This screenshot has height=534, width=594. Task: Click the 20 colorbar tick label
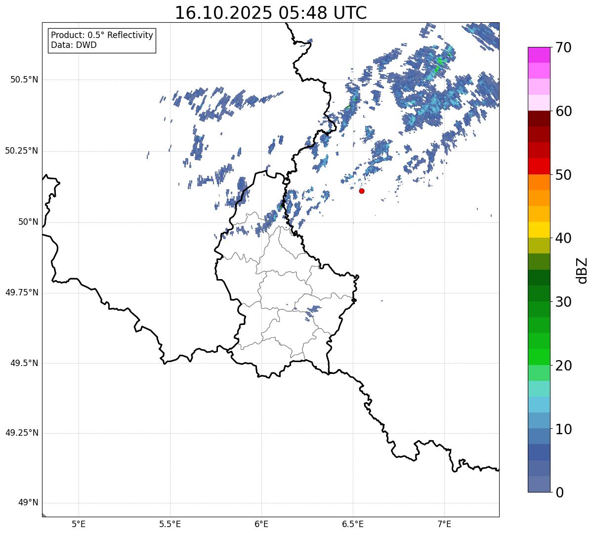click(x=563, y=366)
